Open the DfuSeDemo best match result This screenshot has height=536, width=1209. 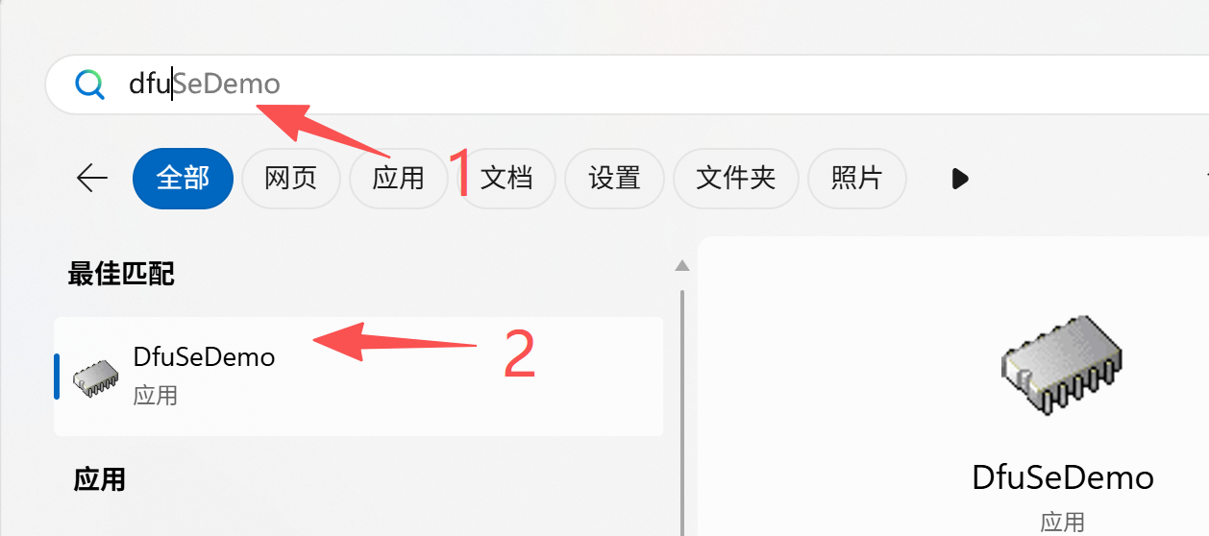[x=358, y=377]
